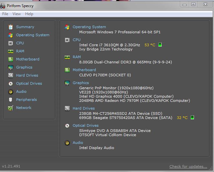Click the version v1.21.491 label
The height and width of the screenshot is (172, 214).
11,166
